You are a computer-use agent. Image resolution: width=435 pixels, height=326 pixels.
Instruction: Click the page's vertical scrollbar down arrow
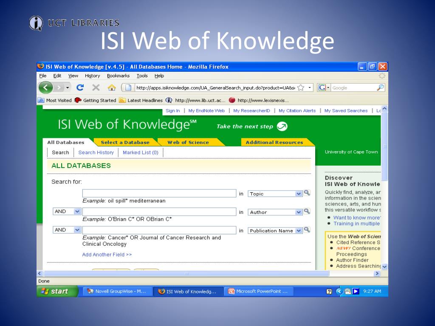[384, 267]
